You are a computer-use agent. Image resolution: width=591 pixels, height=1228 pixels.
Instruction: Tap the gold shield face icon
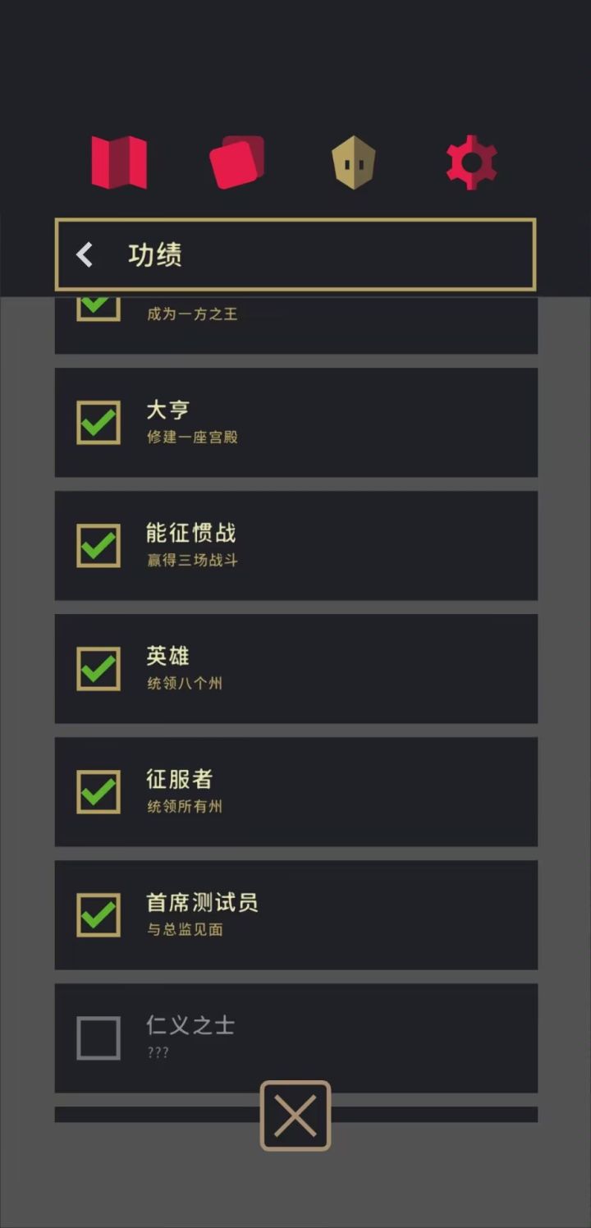[354, 163]
